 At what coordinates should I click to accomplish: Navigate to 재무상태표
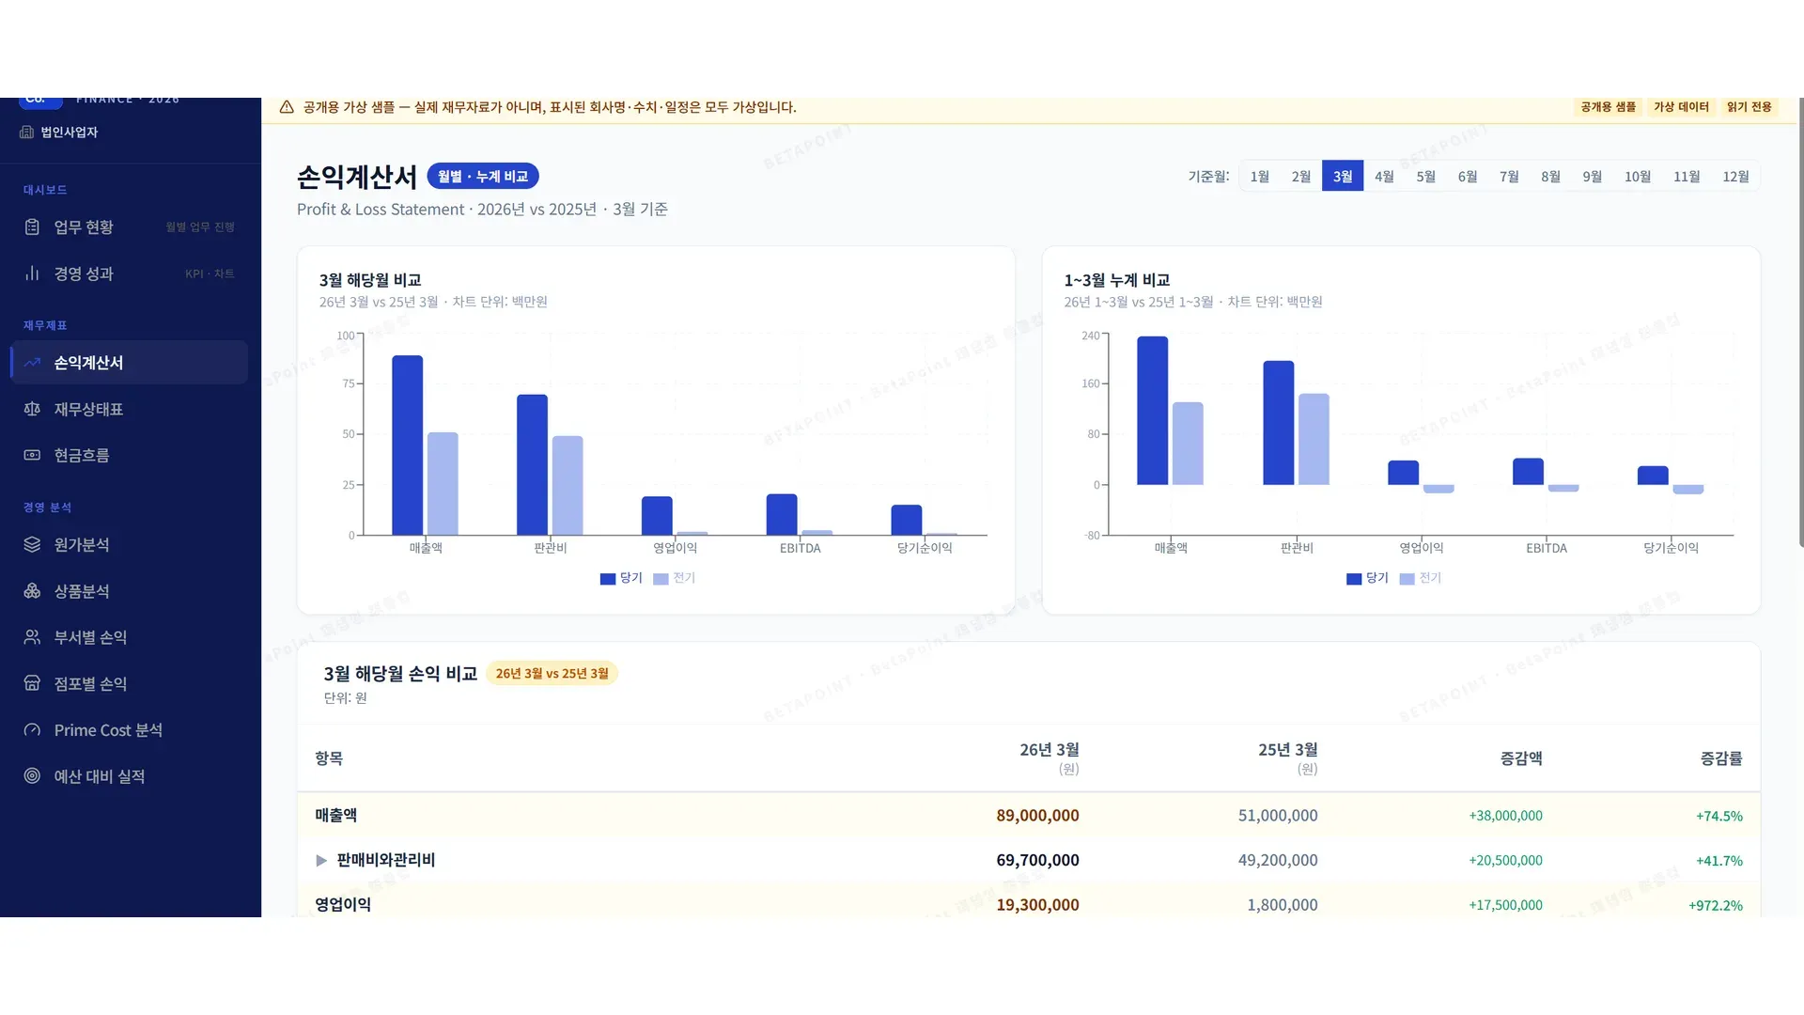(130, 409)
